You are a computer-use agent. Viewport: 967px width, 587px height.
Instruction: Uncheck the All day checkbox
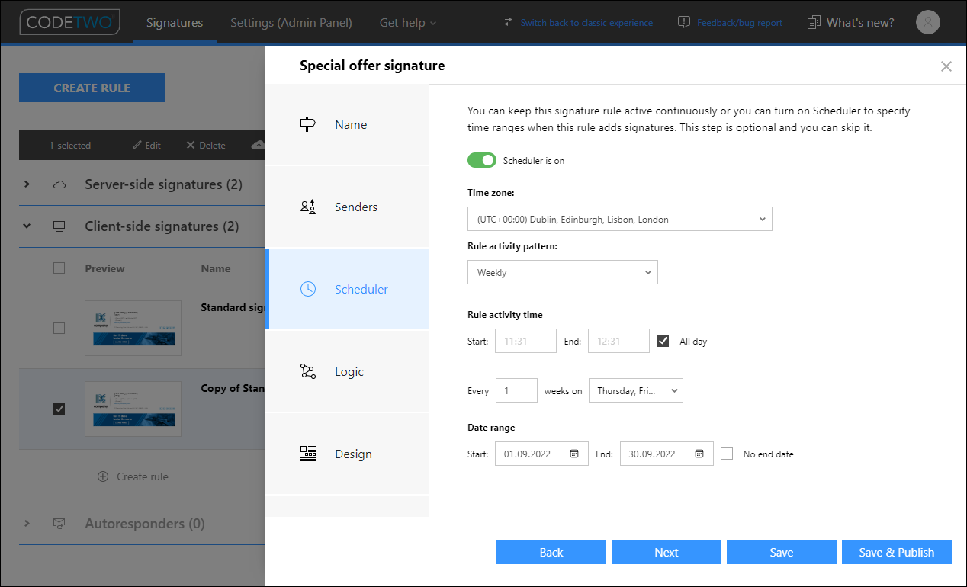(x=663, y=341)
